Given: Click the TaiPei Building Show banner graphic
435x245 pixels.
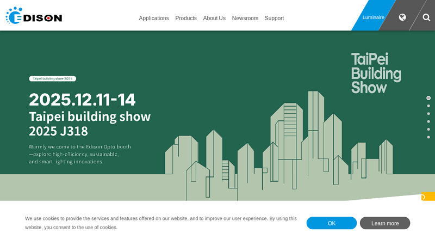Looking at the screenshot, I should pos(376,73).
